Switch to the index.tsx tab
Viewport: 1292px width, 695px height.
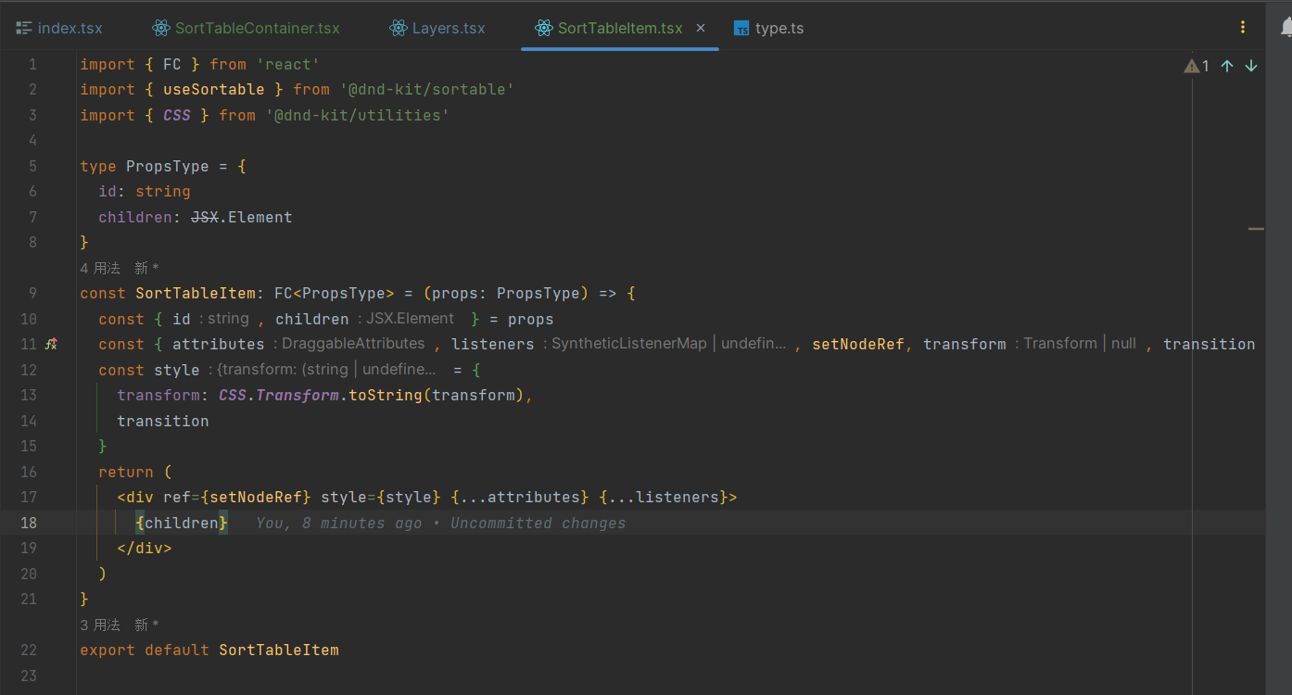click(70, 28)
